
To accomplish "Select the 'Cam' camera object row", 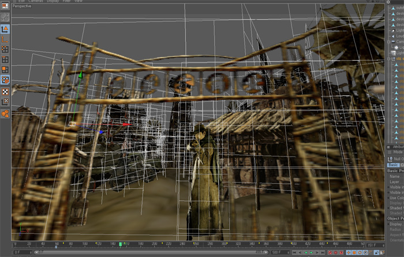I will point(396,42).
